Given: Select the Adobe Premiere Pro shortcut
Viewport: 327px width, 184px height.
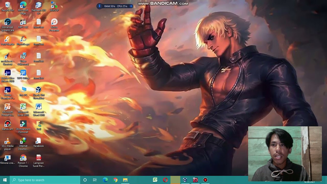Looking at the screenshot, I should [x=8, y=93].
